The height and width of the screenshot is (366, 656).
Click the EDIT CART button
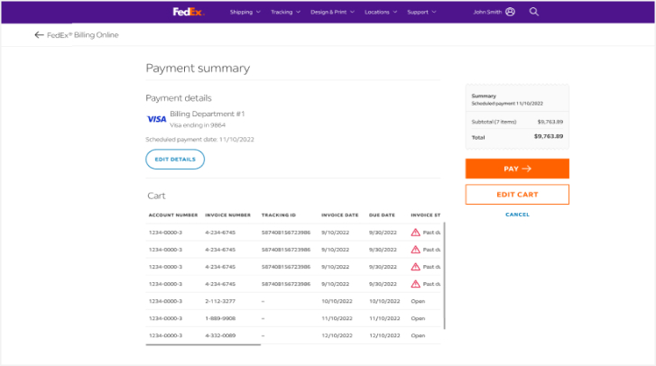[x=517, y=195]
